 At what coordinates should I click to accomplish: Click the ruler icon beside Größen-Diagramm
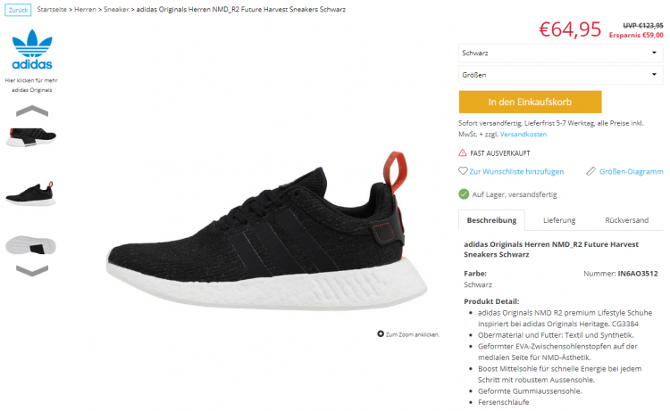coord(590,171)
